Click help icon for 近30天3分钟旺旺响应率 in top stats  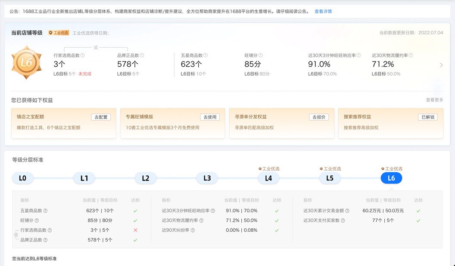pyautogui.click(x=360, y=55)
